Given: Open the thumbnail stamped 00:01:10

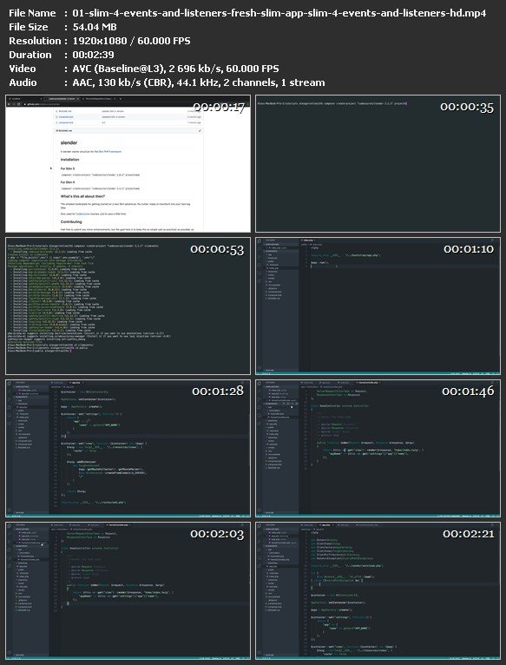Looking at the screenshot, I should click(378, 306).
